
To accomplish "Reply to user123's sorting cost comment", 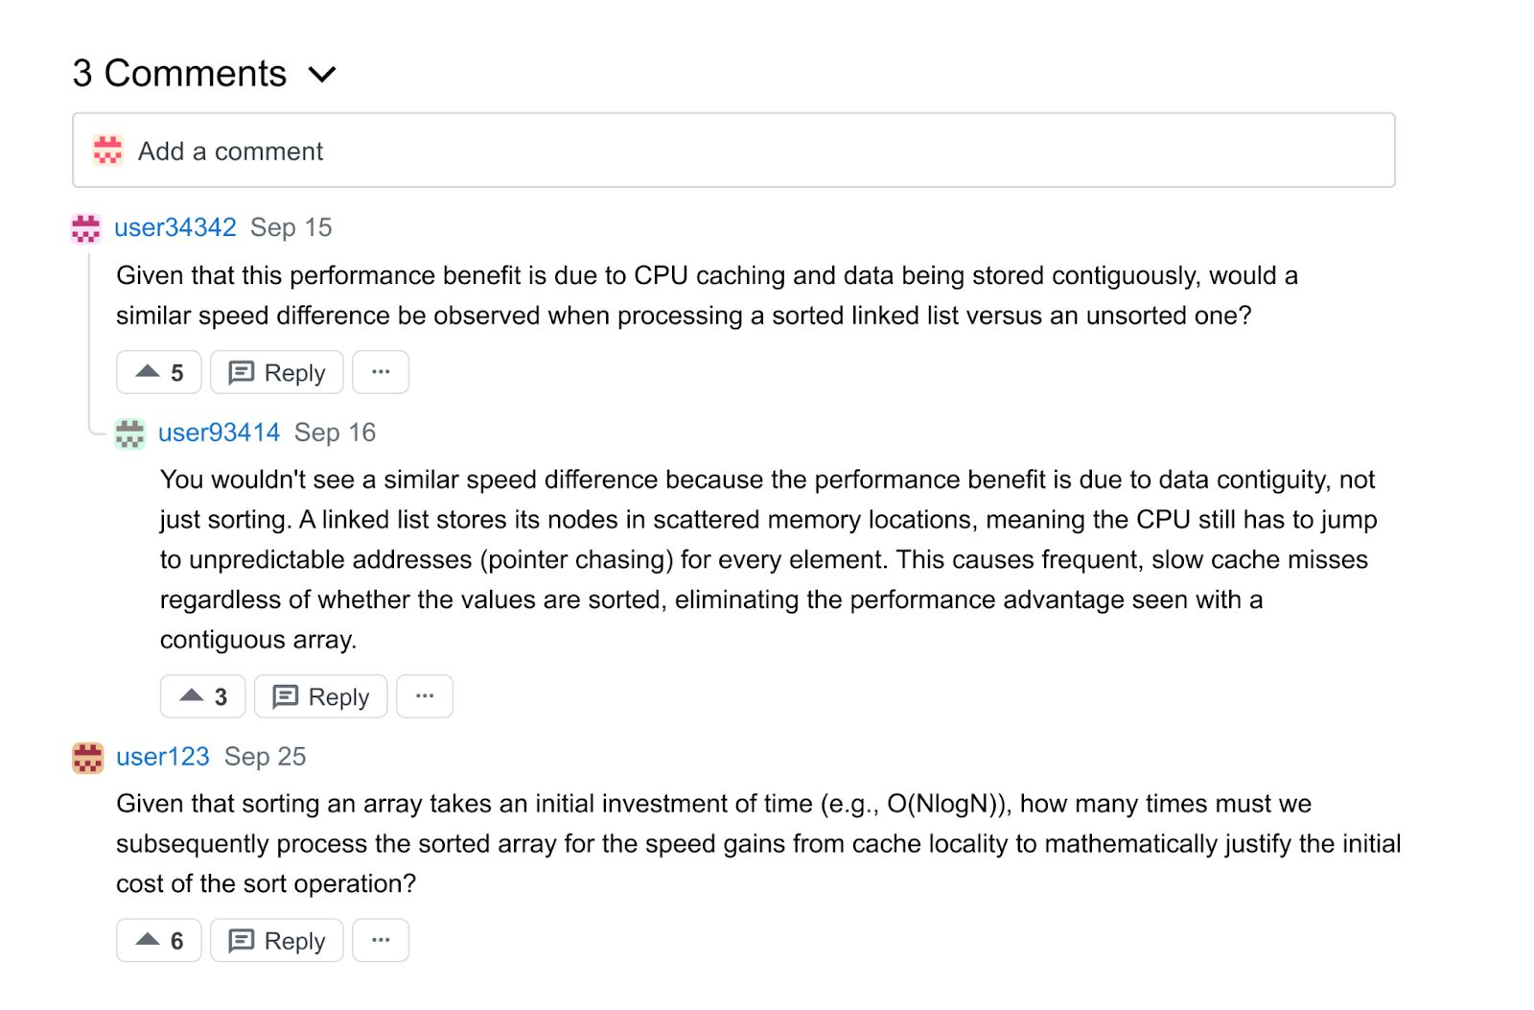I will coord(277,941).
